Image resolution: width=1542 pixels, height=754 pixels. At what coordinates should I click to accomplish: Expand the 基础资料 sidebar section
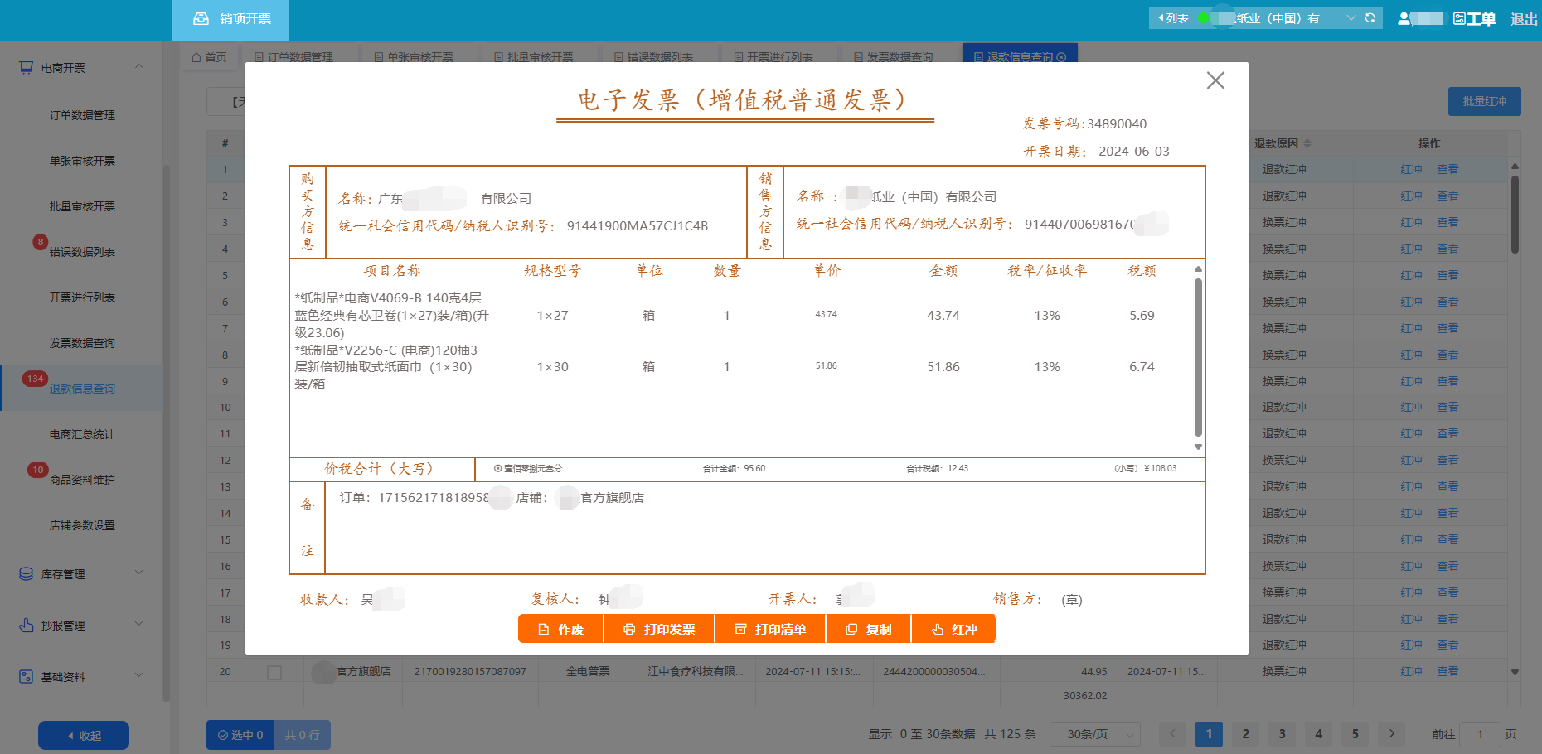[139, 675]
